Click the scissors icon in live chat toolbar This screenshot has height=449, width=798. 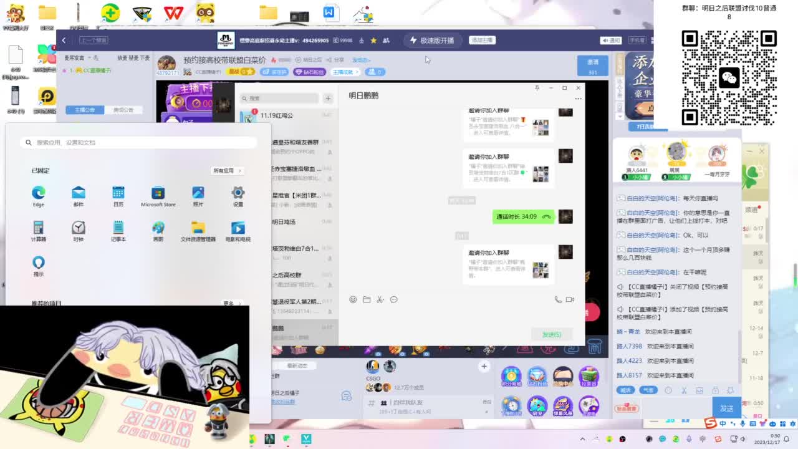[684, 390]
